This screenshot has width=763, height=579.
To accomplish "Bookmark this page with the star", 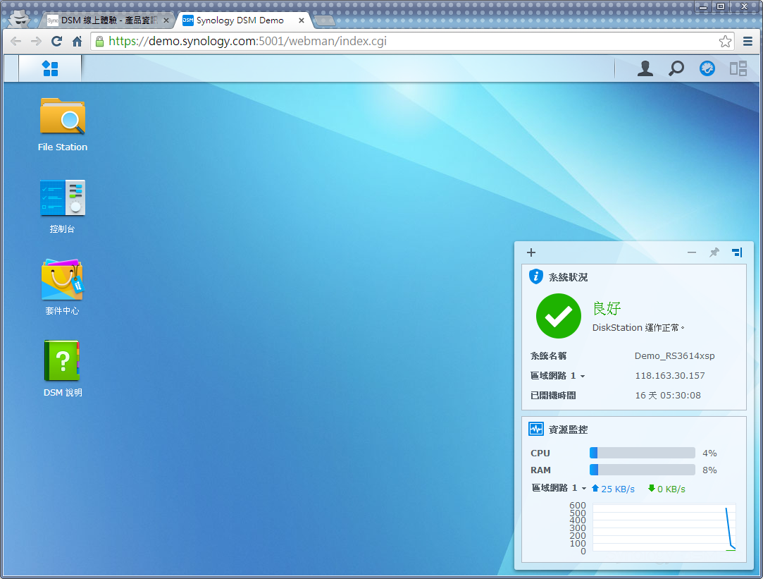I will tap(725, 42).
